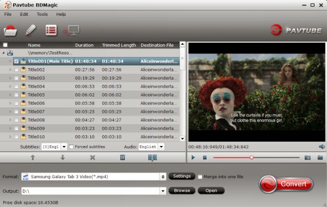The width and height of the screenshot is (327, 207).
Task: Enable Merge into one file
Action: point(200,177)
